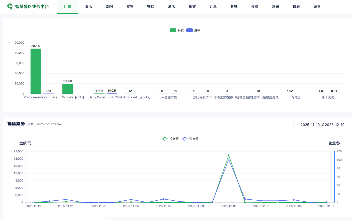Open the 设置 menu tab

pos(317,7)
